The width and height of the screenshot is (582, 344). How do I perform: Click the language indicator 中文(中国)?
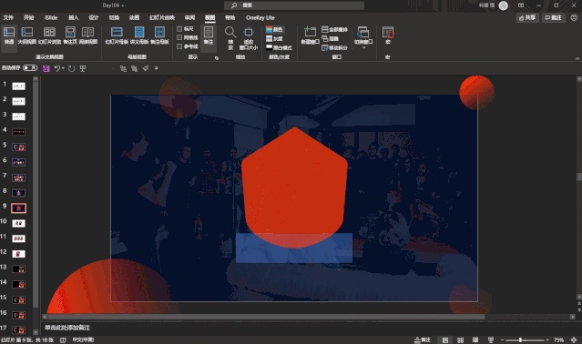point(83,340)
